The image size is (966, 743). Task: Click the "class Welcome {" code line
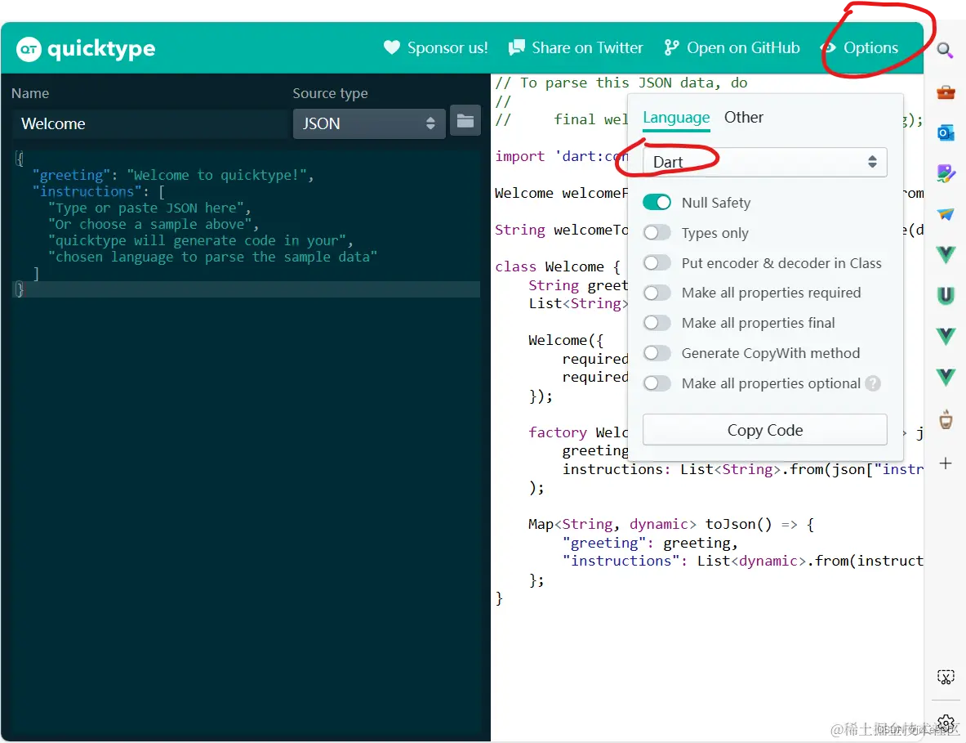(559, 266)
